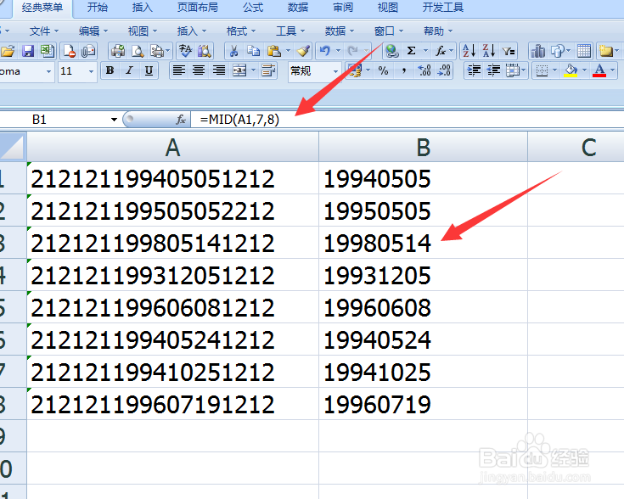Toggle align text right
Viewport: 624px width, 499px height.
tap(218, 70)
